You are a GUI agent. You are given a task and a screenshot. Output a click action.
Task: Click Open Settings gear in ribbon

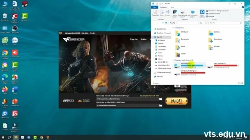click(x=202, y=14)
